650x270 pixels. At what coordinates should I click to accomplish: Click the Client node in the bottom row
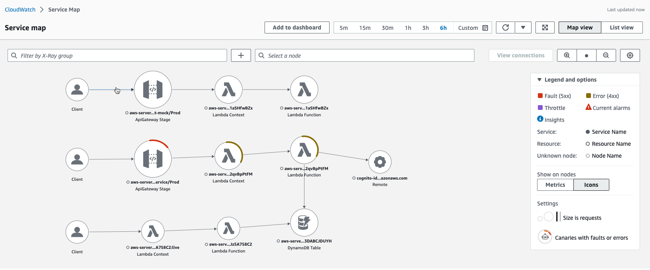77,232
